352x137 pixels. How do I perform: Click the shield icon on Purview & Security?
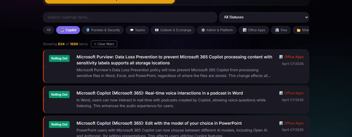click(x=88, y=30)
